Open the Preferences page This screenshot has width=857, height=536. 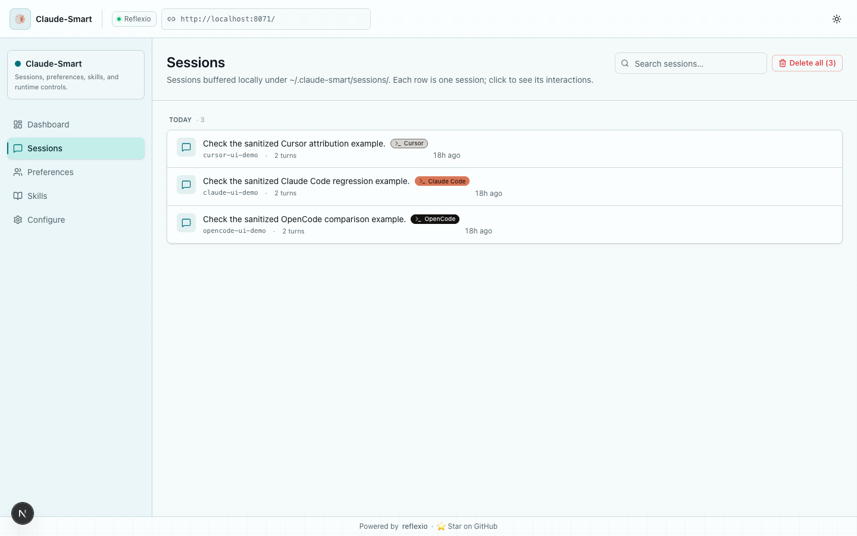click(76, 172)
